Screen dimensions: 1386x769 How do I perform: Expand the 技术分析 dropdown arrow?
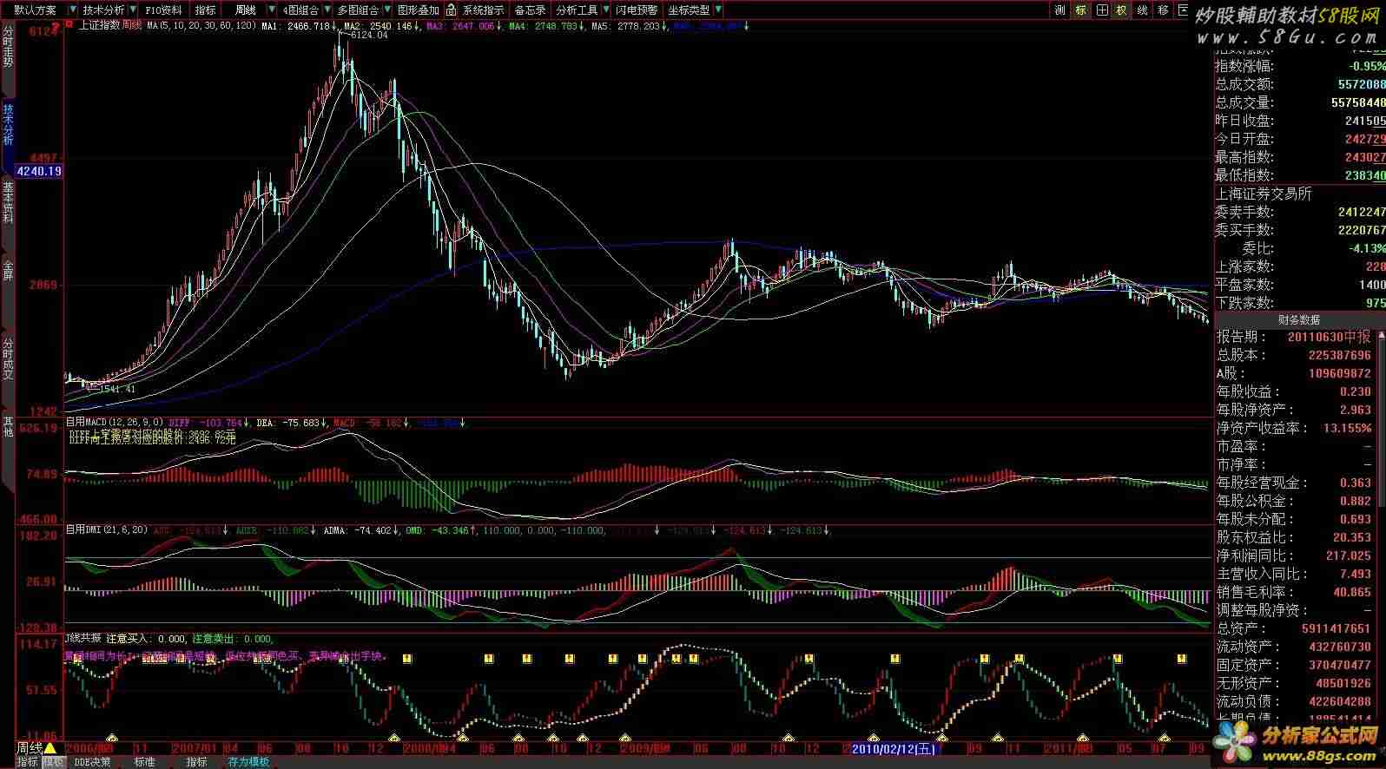click(131, 10)
